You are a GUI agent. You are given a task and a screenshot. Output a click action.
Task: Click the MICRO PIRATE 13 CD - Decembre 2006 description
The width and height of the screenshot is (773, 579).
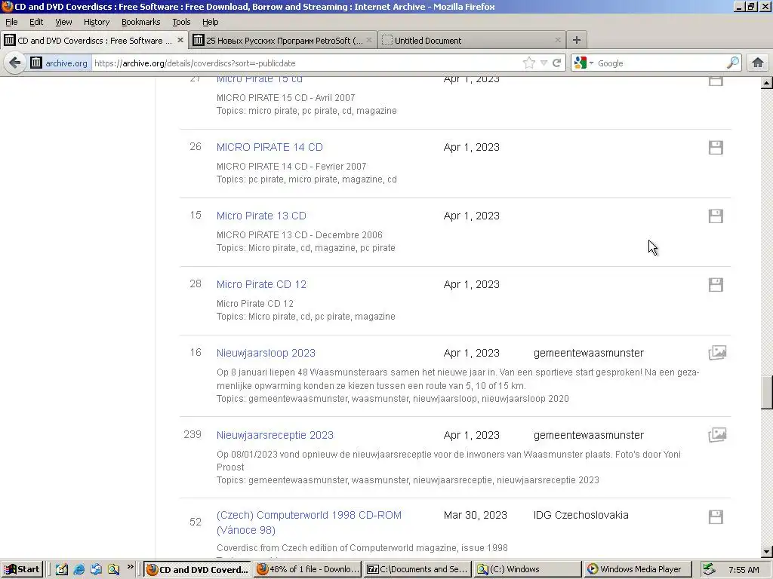pos(299,235)
